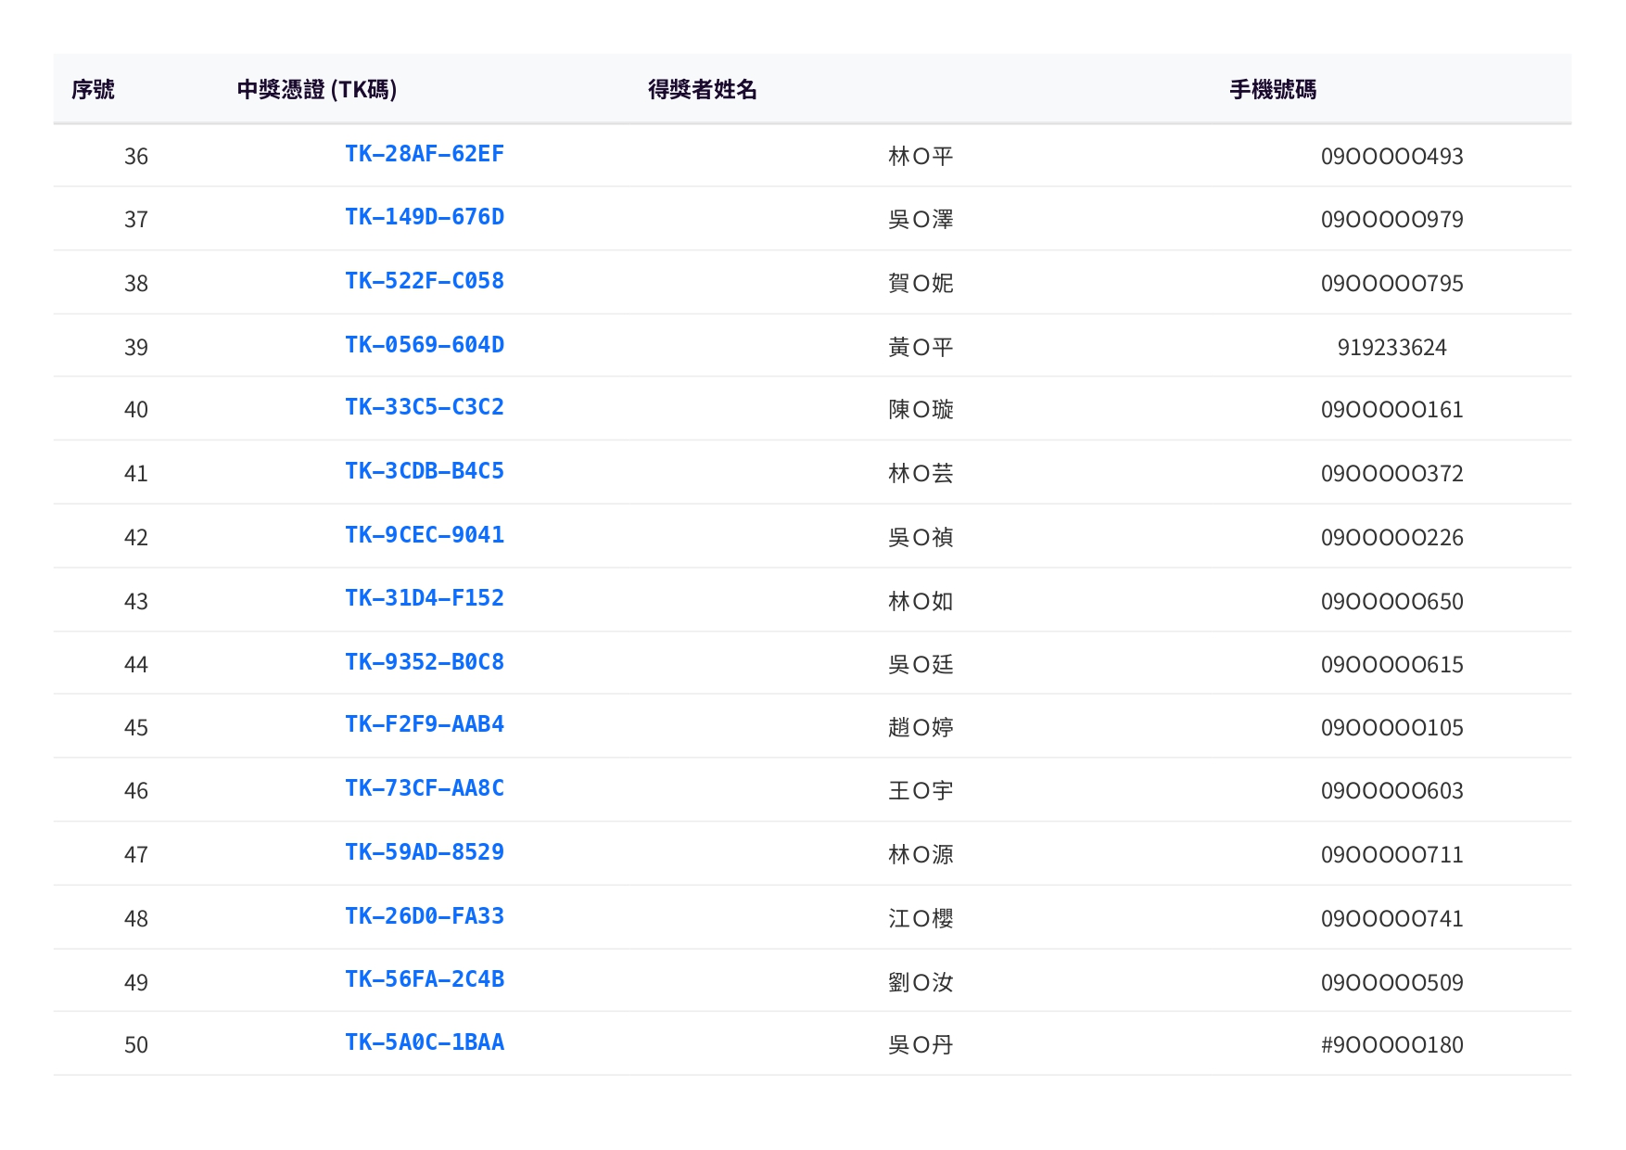The image size is (1626, 1150).
Task: Open the TK-73CF-AA8C voucher
Action: click(x=424, y=788)
